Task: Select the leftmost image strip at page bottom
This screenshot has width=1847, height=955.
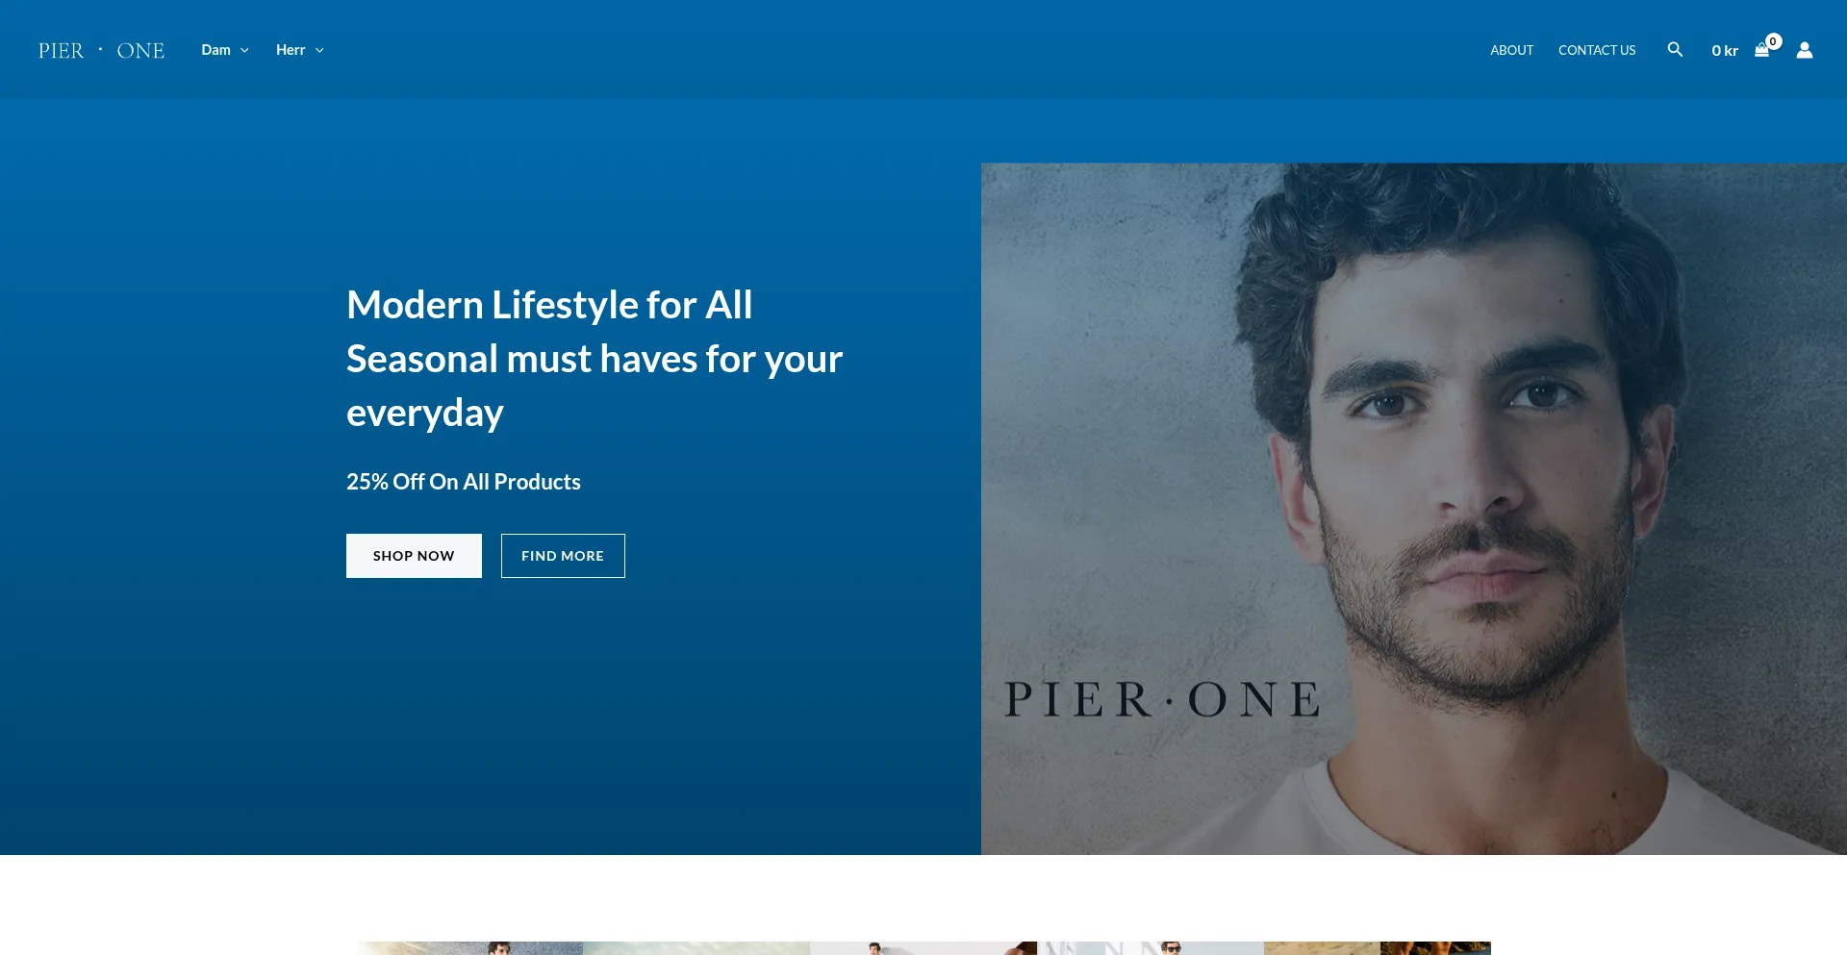Action: pos(469,948)
